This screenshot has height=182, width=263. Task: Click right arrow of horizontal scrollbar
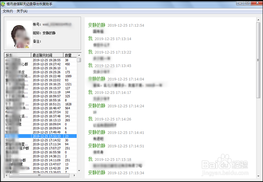(74, 176)
